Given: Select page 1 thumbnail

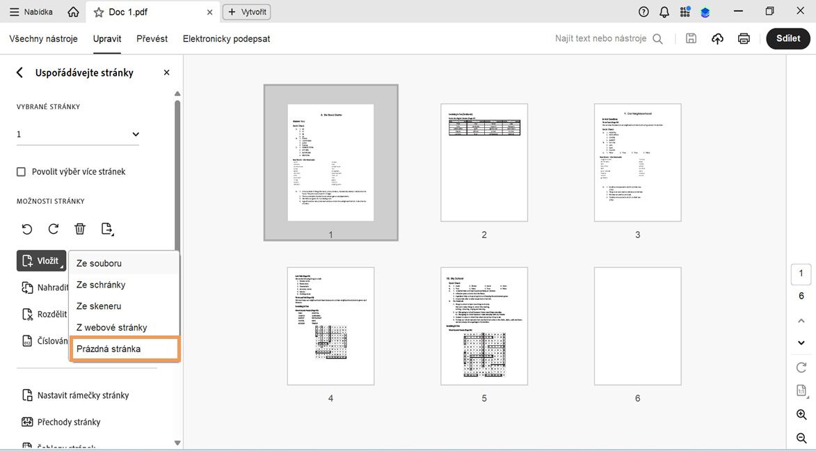Looking at the screenshot, I should (331, 162).
